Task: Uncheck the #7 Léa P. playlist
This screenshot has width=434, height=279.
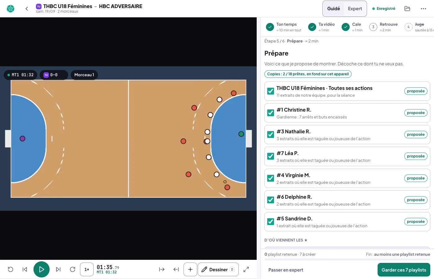Action: tap(271, 156)
